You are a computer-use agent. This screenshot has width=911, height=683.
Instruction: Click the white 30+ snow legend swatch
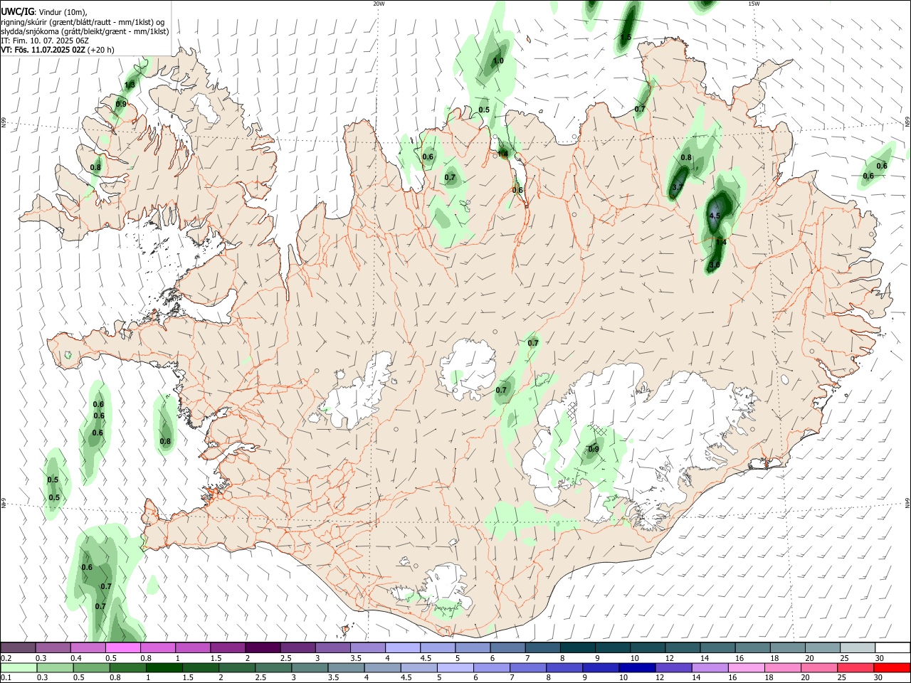tap(892, 647)
